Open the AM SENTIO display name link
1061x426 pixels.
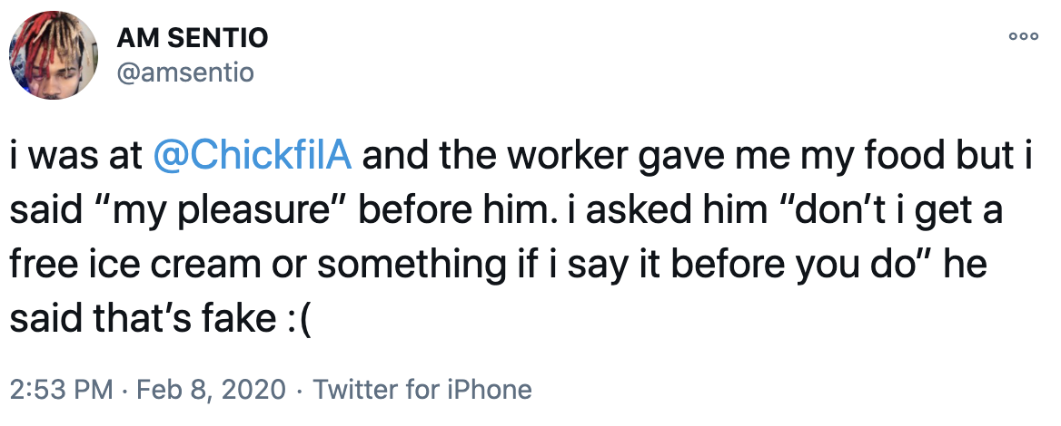pyautogui.click(x=193, y=39)
